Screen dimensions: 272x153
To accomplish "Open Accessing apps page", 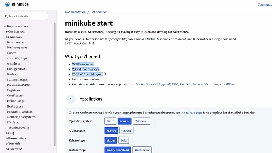I will pyautogui.click(x=17, y=58).
